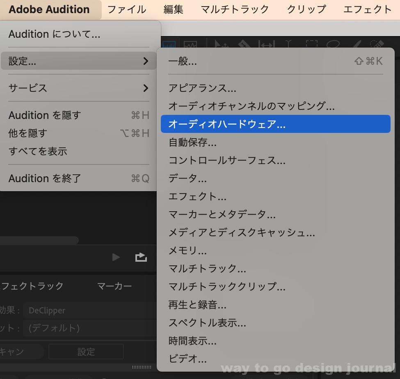Screen dimensions: 400x379
Task: Open the エフェクト menu
Action: pos(368,9)
